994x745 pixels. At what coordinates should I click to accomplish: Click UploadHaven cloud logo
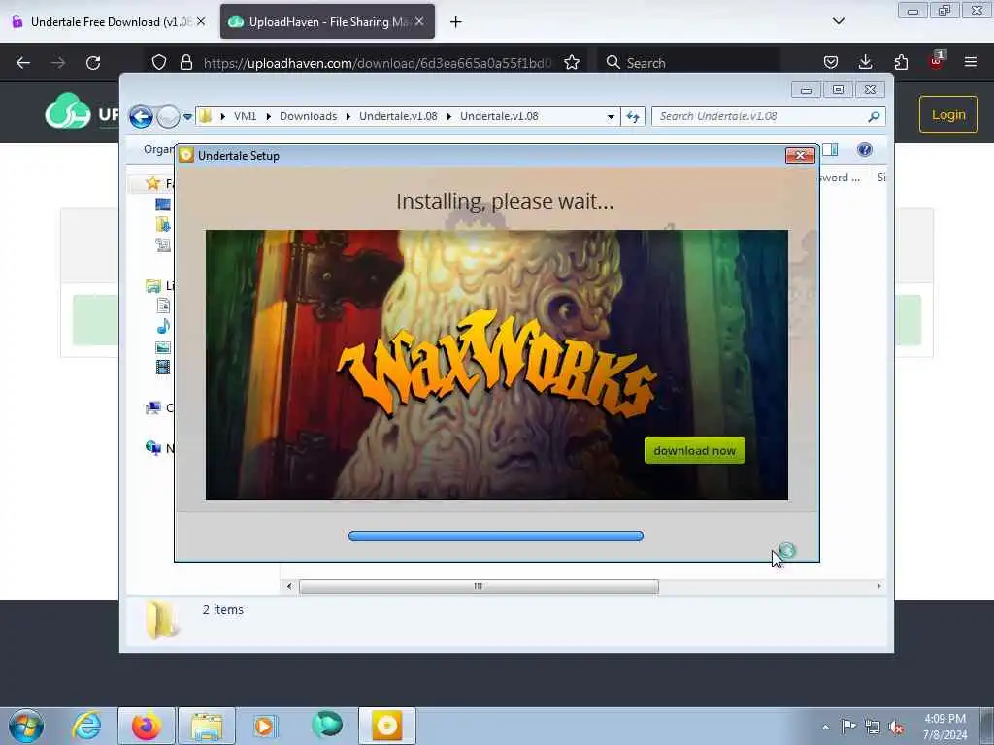68,112
